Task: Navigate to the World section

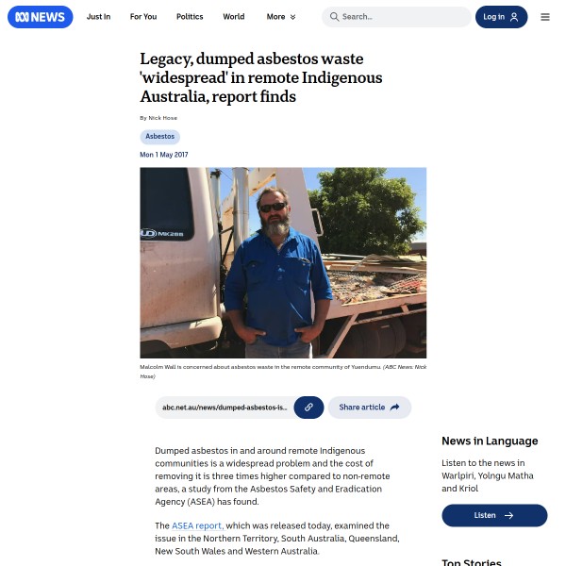Action: pos(234,17)
